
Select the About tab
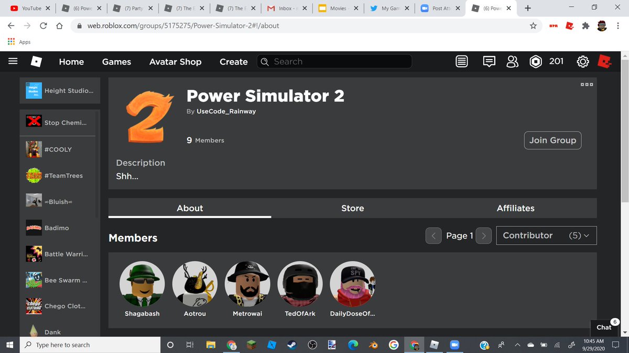tap(190, 208)
